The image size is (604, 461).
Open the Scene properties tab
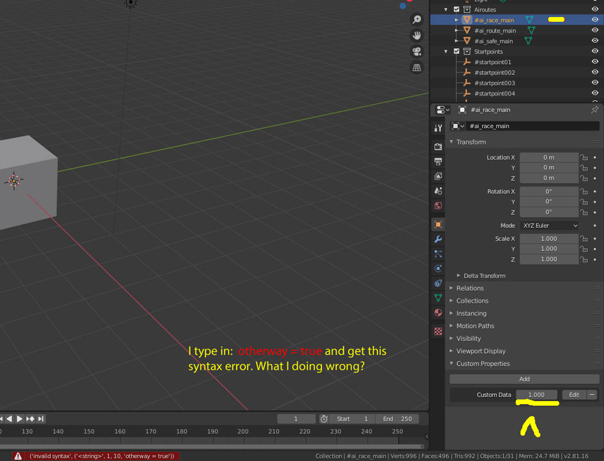click(x=438, y=191)
